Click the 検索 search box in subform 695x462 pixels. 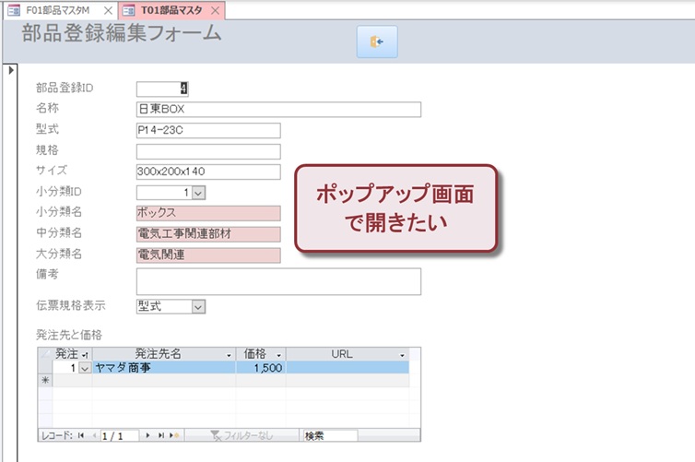pyautogui.click(x=329, y=434)
